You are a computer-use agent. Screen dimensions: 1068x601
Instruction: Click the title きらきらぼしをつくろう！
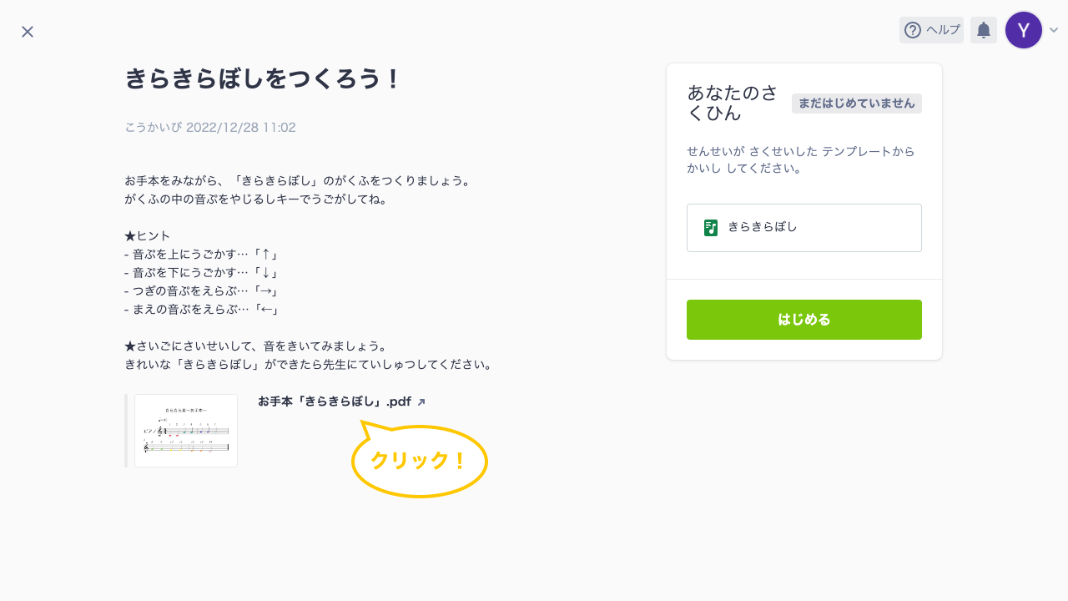(263, 79)
